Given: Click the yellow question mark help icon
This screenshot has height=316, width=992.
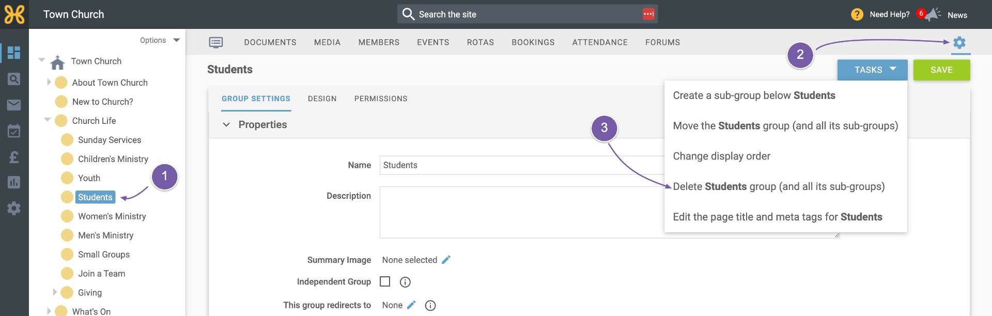Looking at the screenshot, I should click(857, 14).
